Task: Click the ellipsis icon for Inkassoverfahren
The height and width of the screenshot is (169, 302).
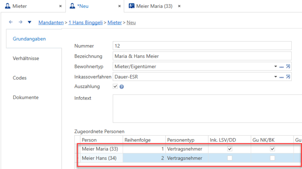Action: (x=281, y=77)
